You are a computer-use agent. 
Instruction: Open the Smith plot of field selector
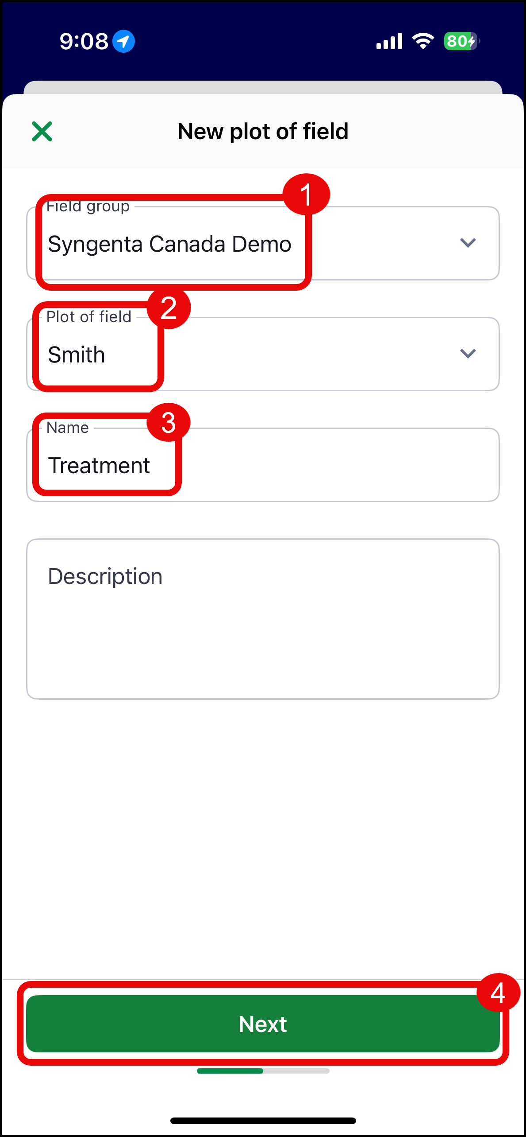[x=77, y=355]
